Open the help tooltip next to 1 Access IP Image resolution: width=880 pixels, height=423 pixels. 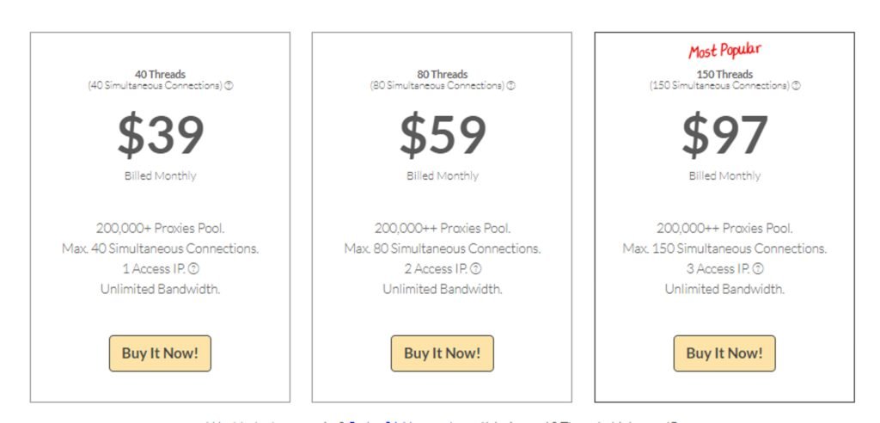pos(193,268)
